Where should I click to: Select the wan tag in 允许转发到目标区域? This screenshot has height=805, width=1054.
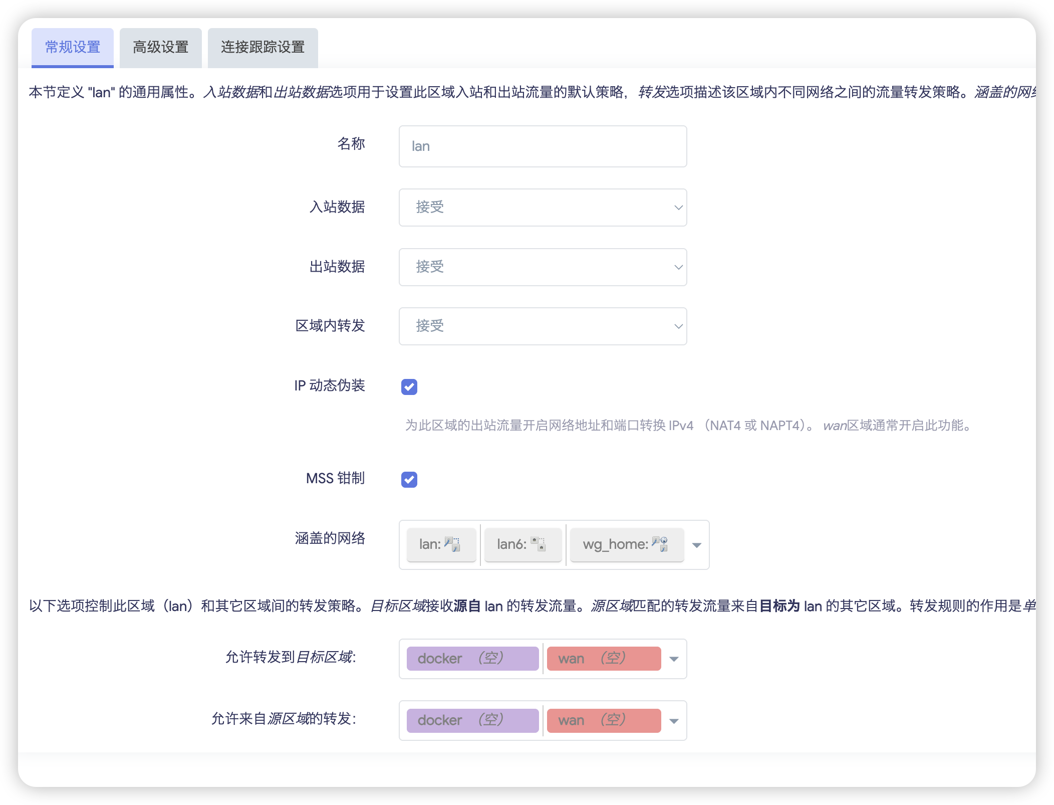pyautogui.click(x=604, y=659)
